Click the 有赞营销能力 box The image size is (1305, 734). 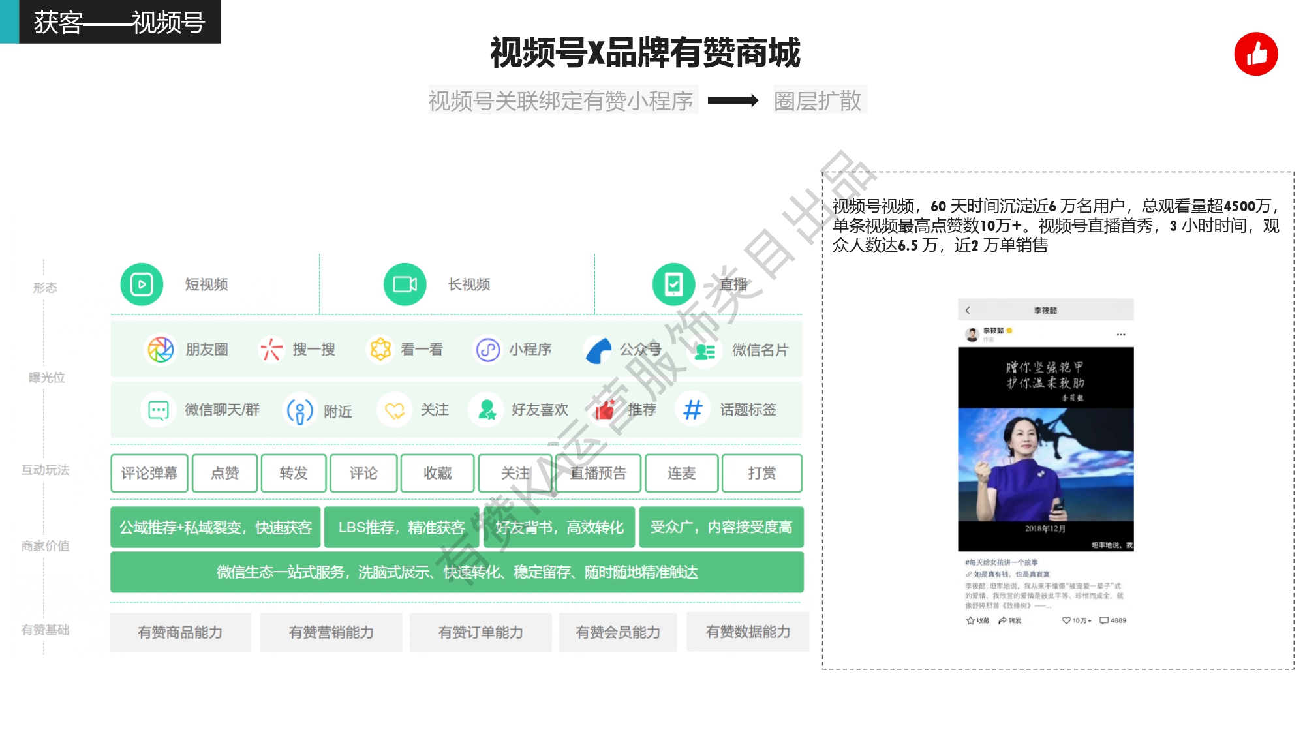(331, 632)
